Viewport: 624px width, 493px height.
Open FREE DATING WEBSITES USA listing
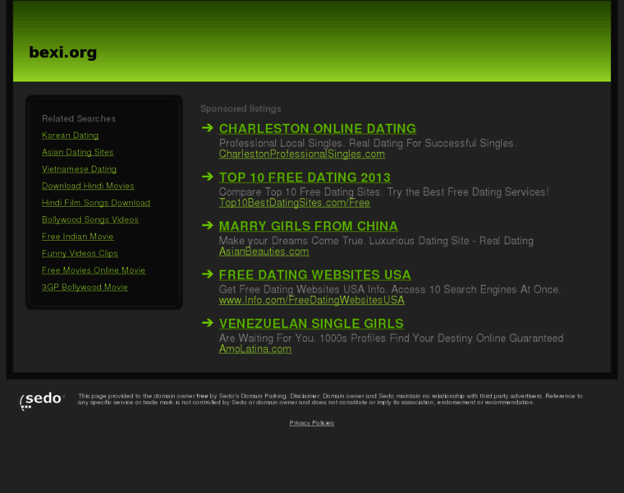[x=314, y=274]
